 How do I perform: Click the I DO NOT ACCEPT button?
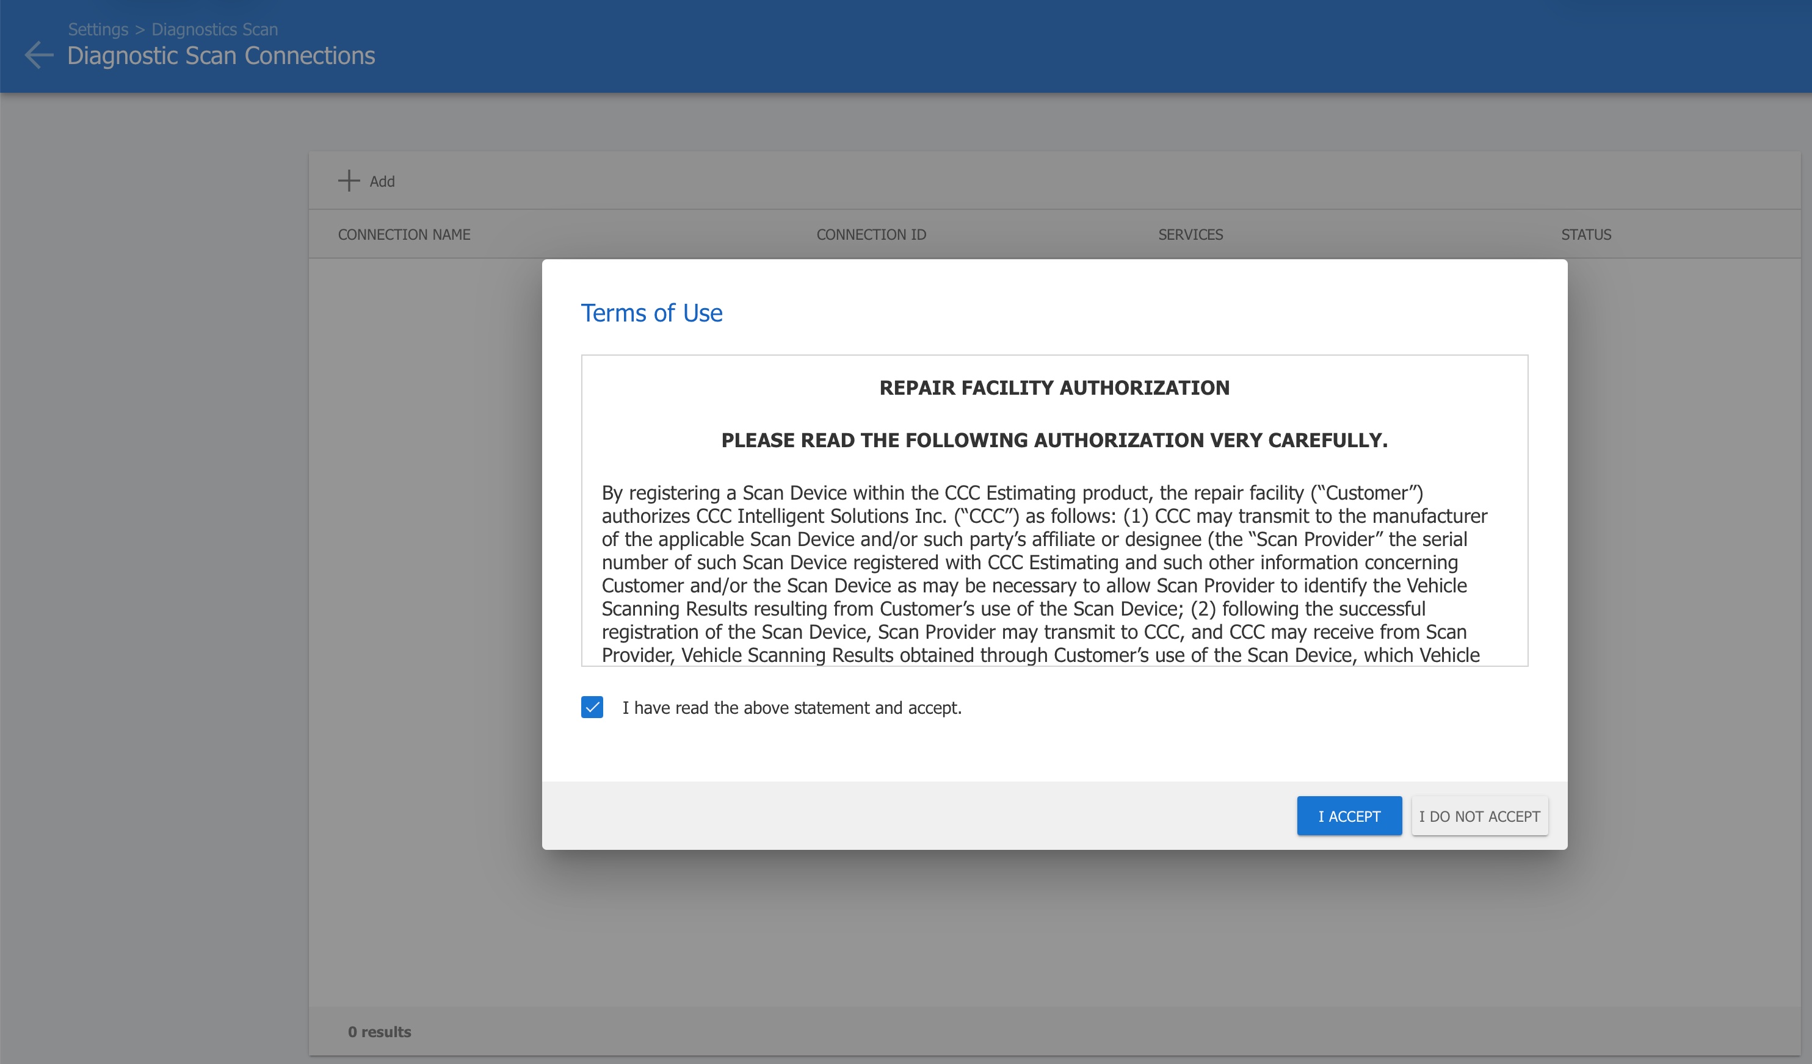click(1479, 816)
